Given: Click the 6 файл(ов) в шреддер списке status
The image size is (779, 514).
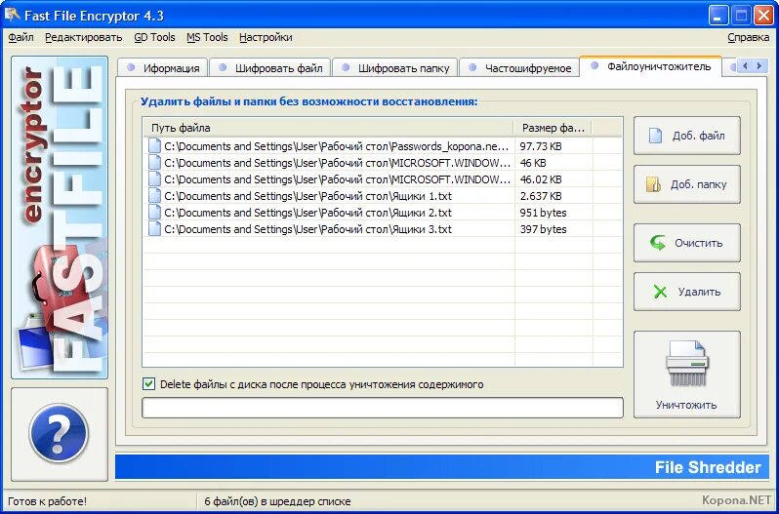Looking at the screenshot, I should tap(277, 501).
